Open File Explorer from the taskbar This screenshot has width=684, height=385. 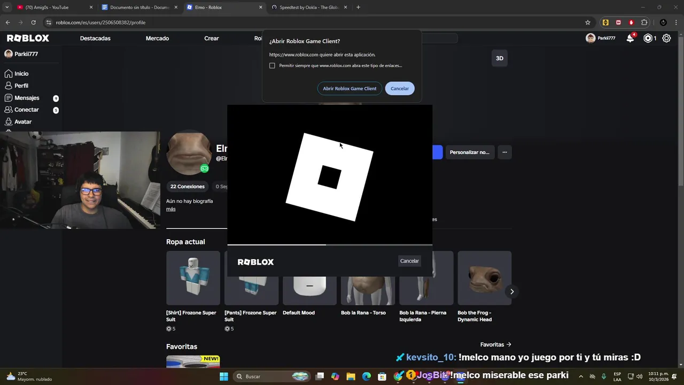point(351,376)
